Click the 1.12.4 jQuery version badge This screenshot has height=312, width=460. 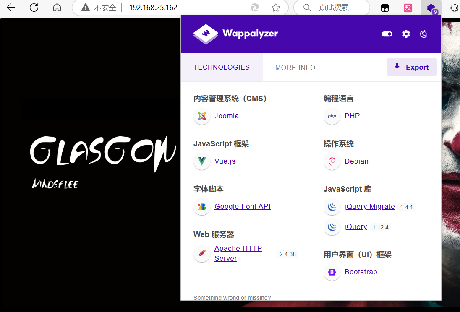tap(381, 228)
